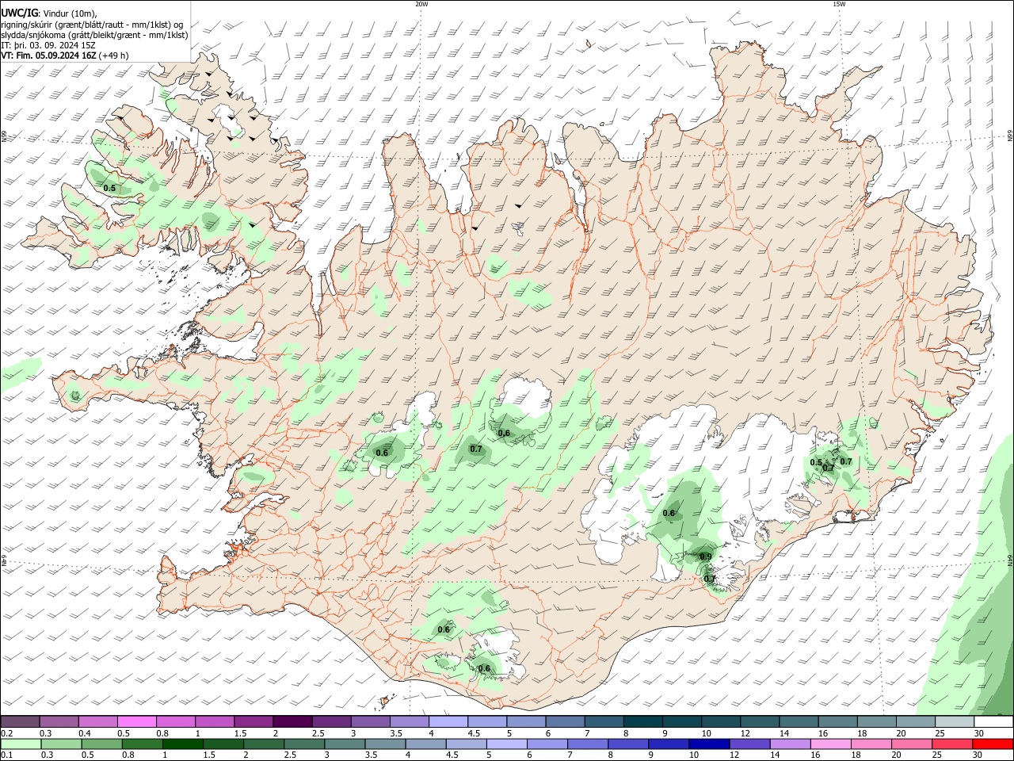Click the "20W" longitude label at the top edge
1014x761 pixels.
tap(421, 4)
